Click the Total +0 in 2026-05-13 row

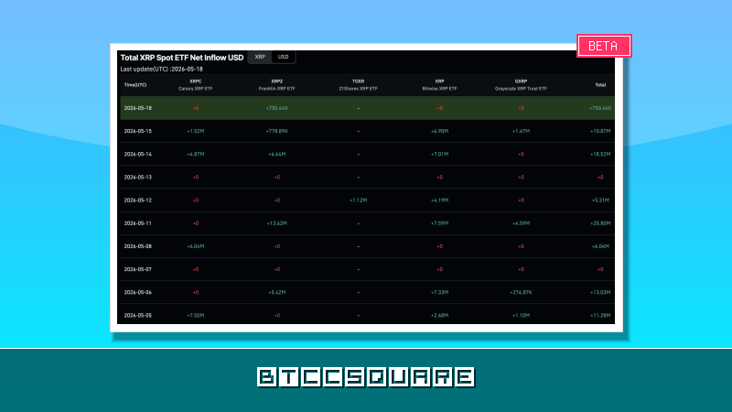coord(600,177)
